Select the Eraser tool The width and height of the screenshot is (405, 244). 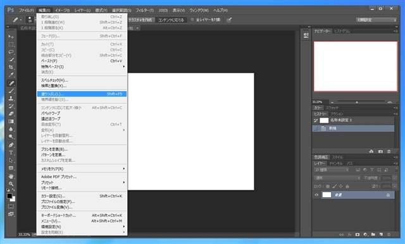point(11,114)
